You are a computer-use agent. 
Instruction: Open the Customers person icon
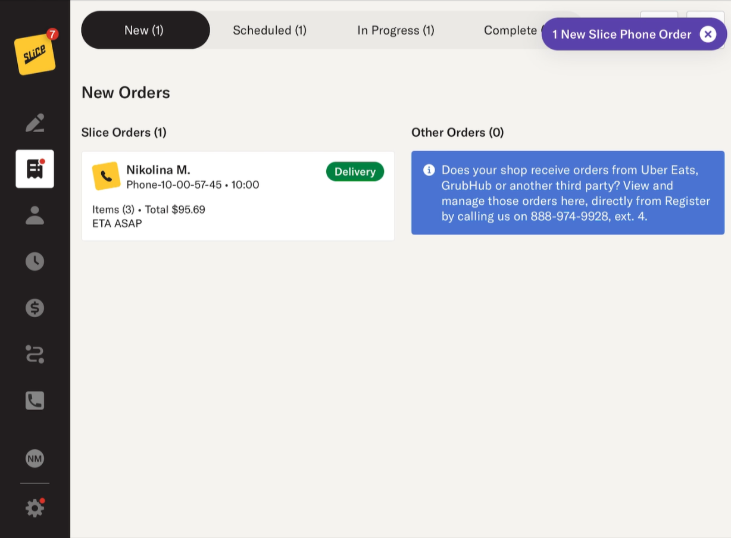point(35,215)
